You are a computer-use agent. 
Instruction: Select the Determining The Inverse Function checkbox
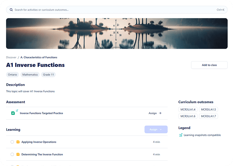click(x=12, y=154)
